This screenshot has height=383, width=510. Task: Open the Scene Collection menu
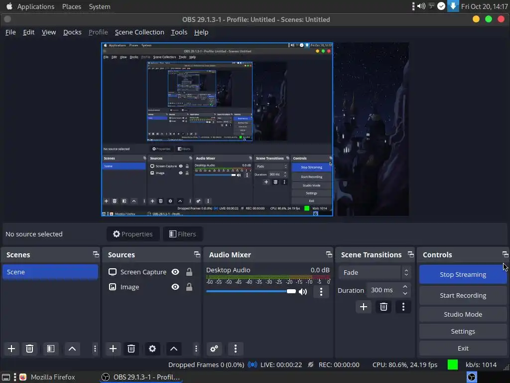coord(139,32)
